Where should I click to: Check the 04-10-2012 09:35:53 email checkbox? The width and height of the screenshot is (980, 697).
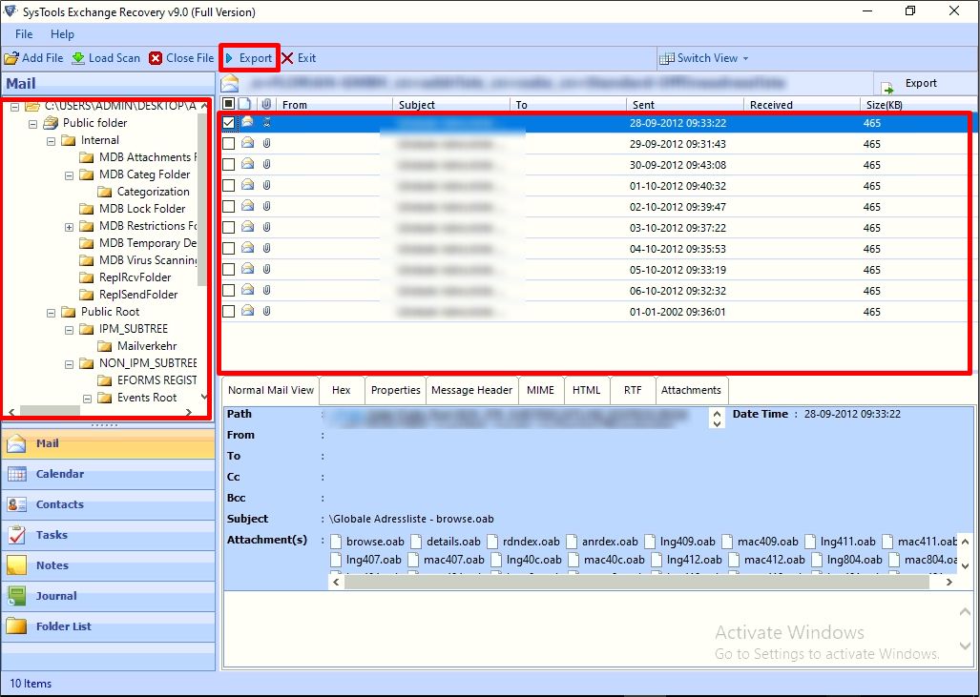(229, 248)
